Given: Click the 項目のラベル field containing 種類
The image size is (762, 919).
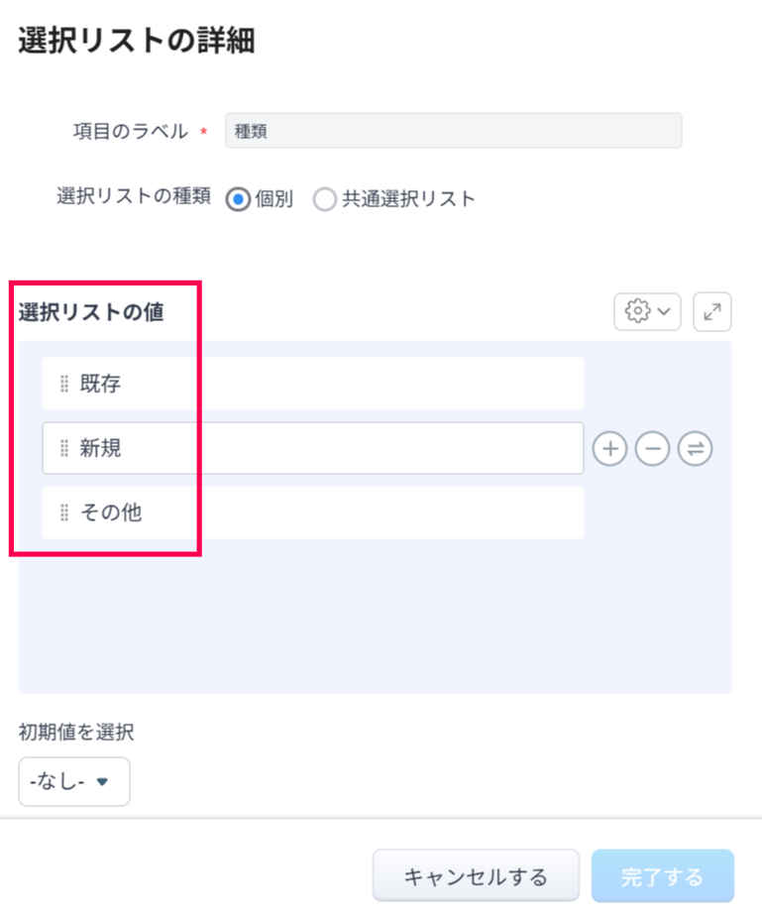Looking at the screenshot, I should (x=453, y=131).
